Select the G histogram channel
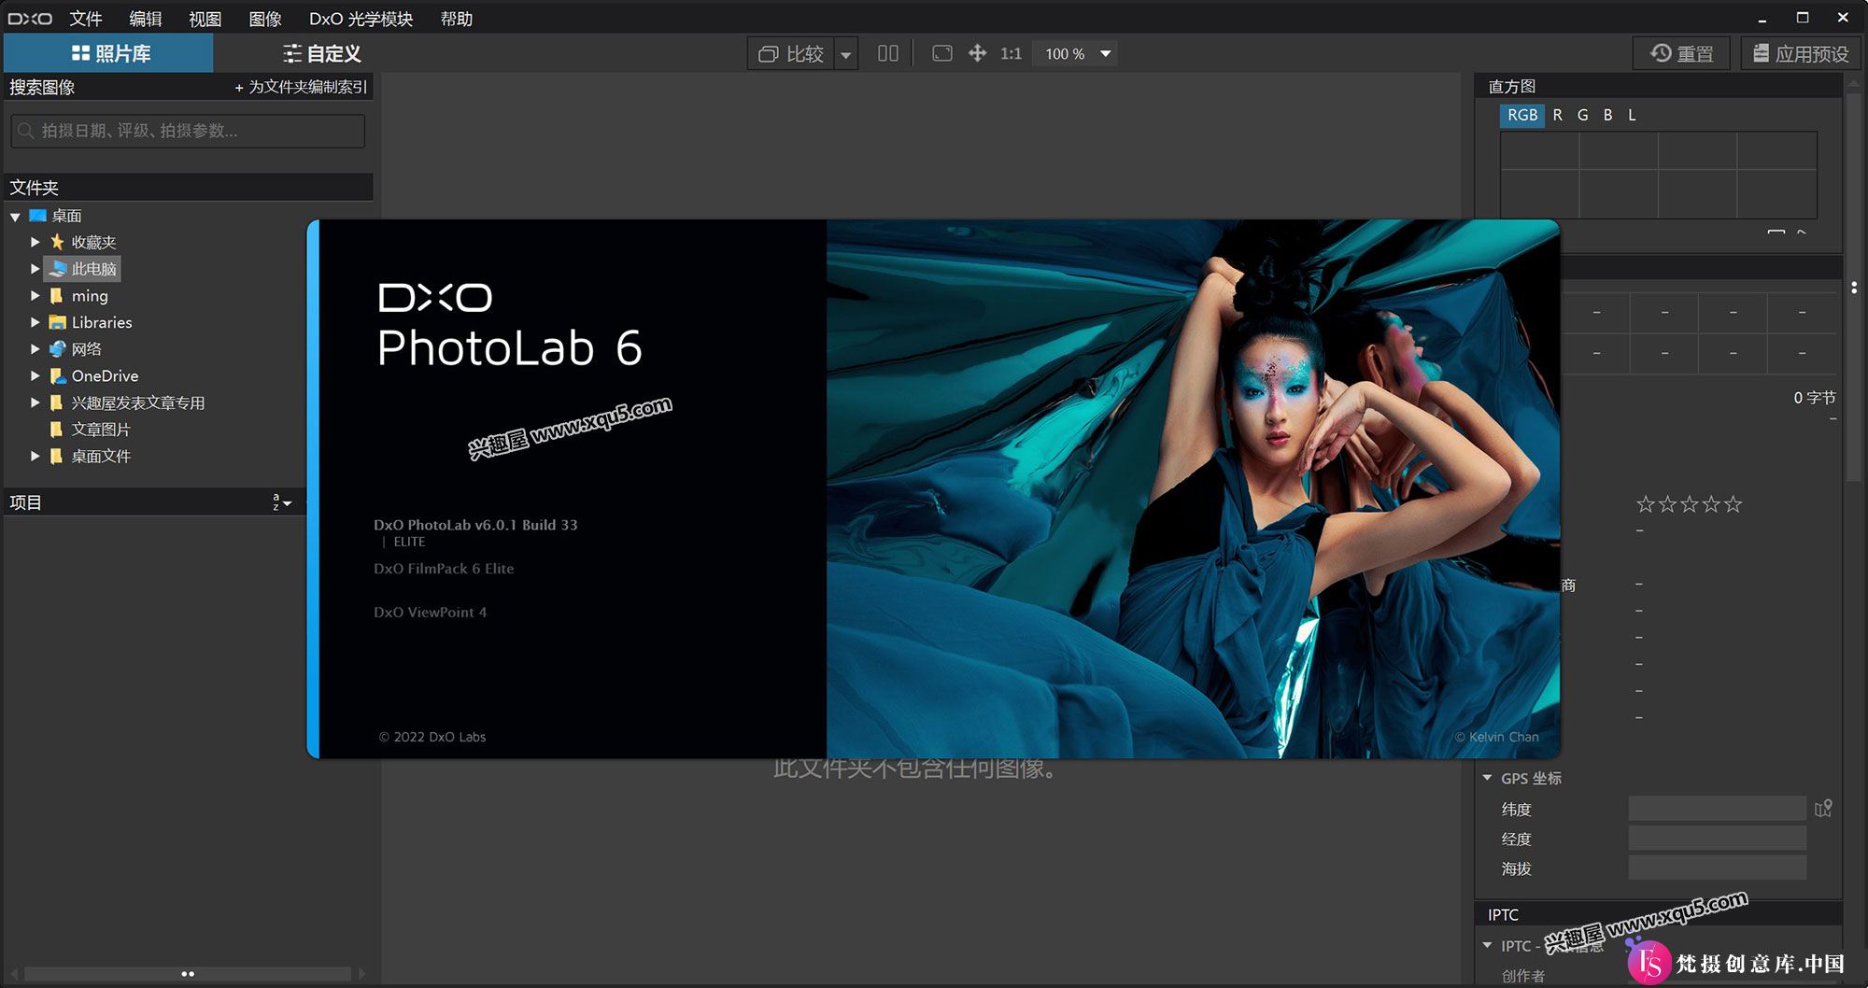 coord(1582,115)
